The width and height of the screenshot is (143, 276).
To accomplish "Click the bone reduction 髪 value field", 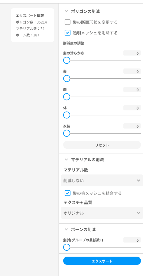I will point(132,240).
